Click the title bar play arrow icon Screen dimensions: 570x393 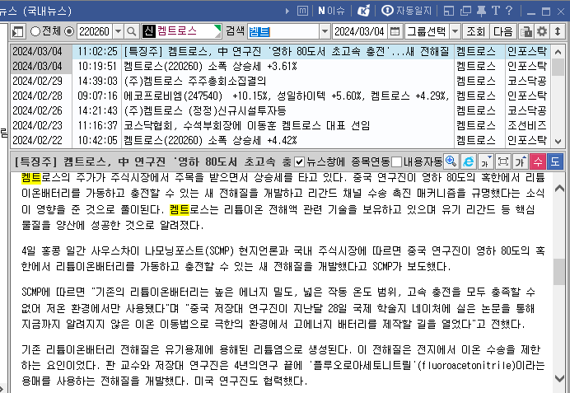pyautogui.click(x=287, y=11)
